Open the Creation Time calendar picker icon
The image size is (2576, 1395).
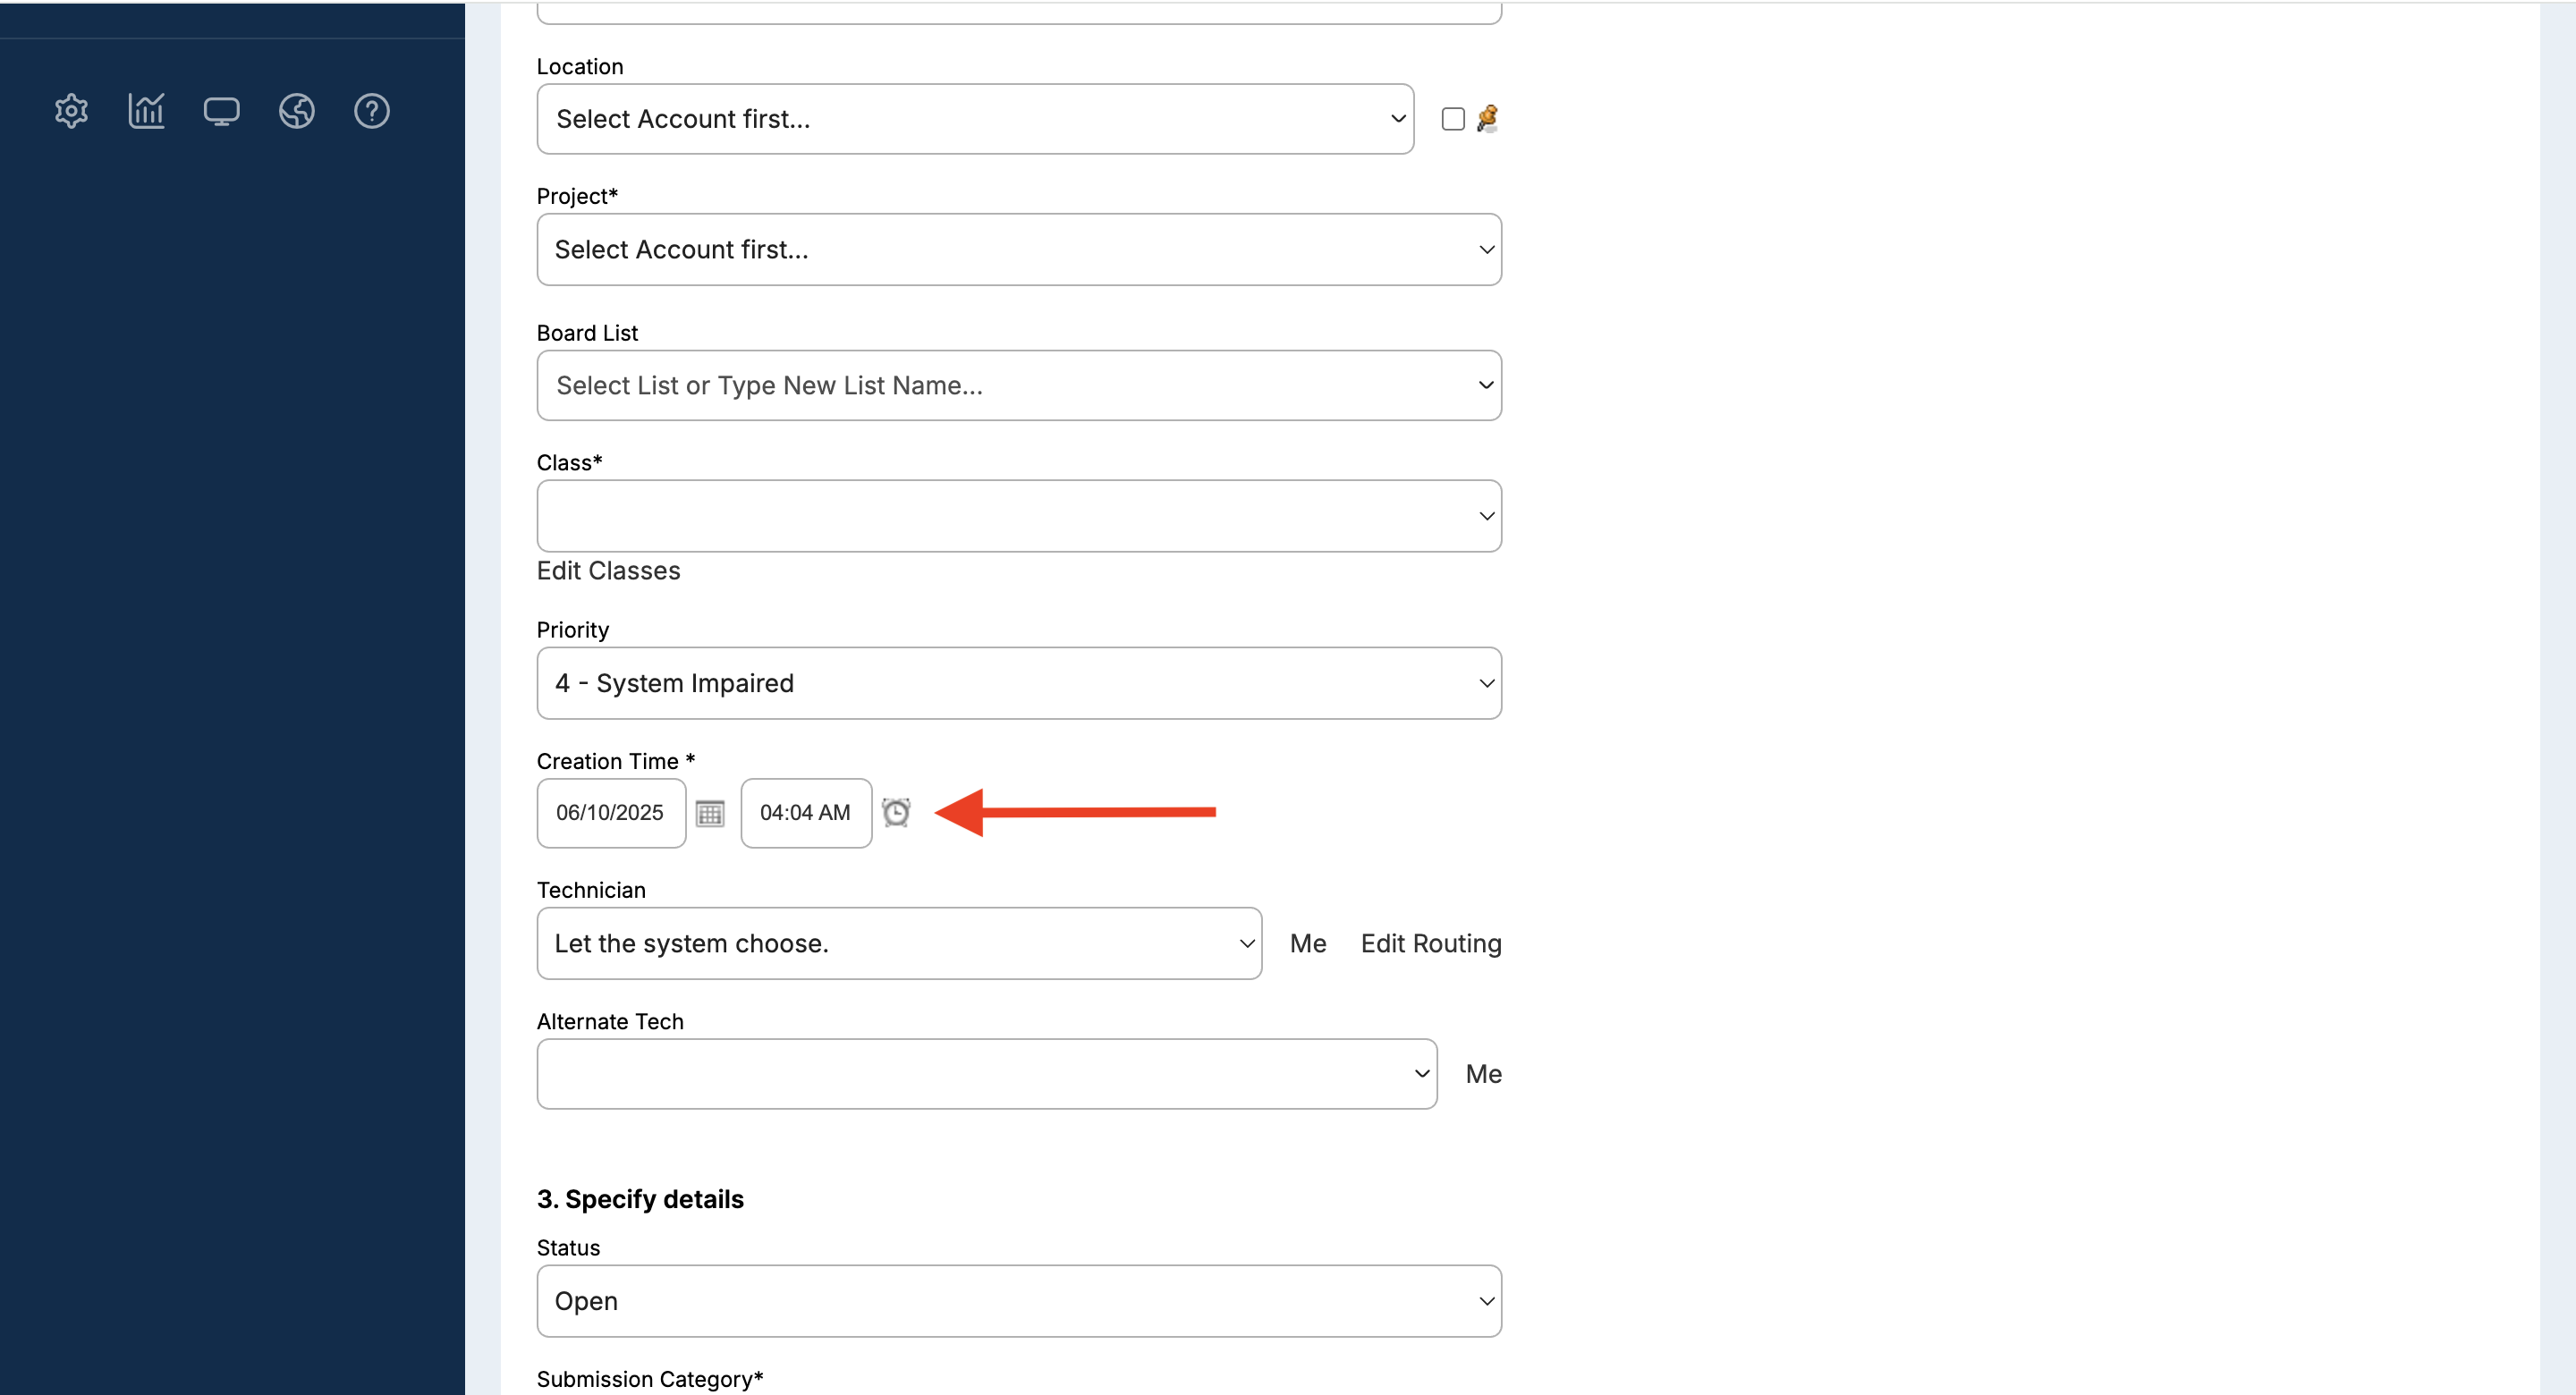[x=709, y=813]
